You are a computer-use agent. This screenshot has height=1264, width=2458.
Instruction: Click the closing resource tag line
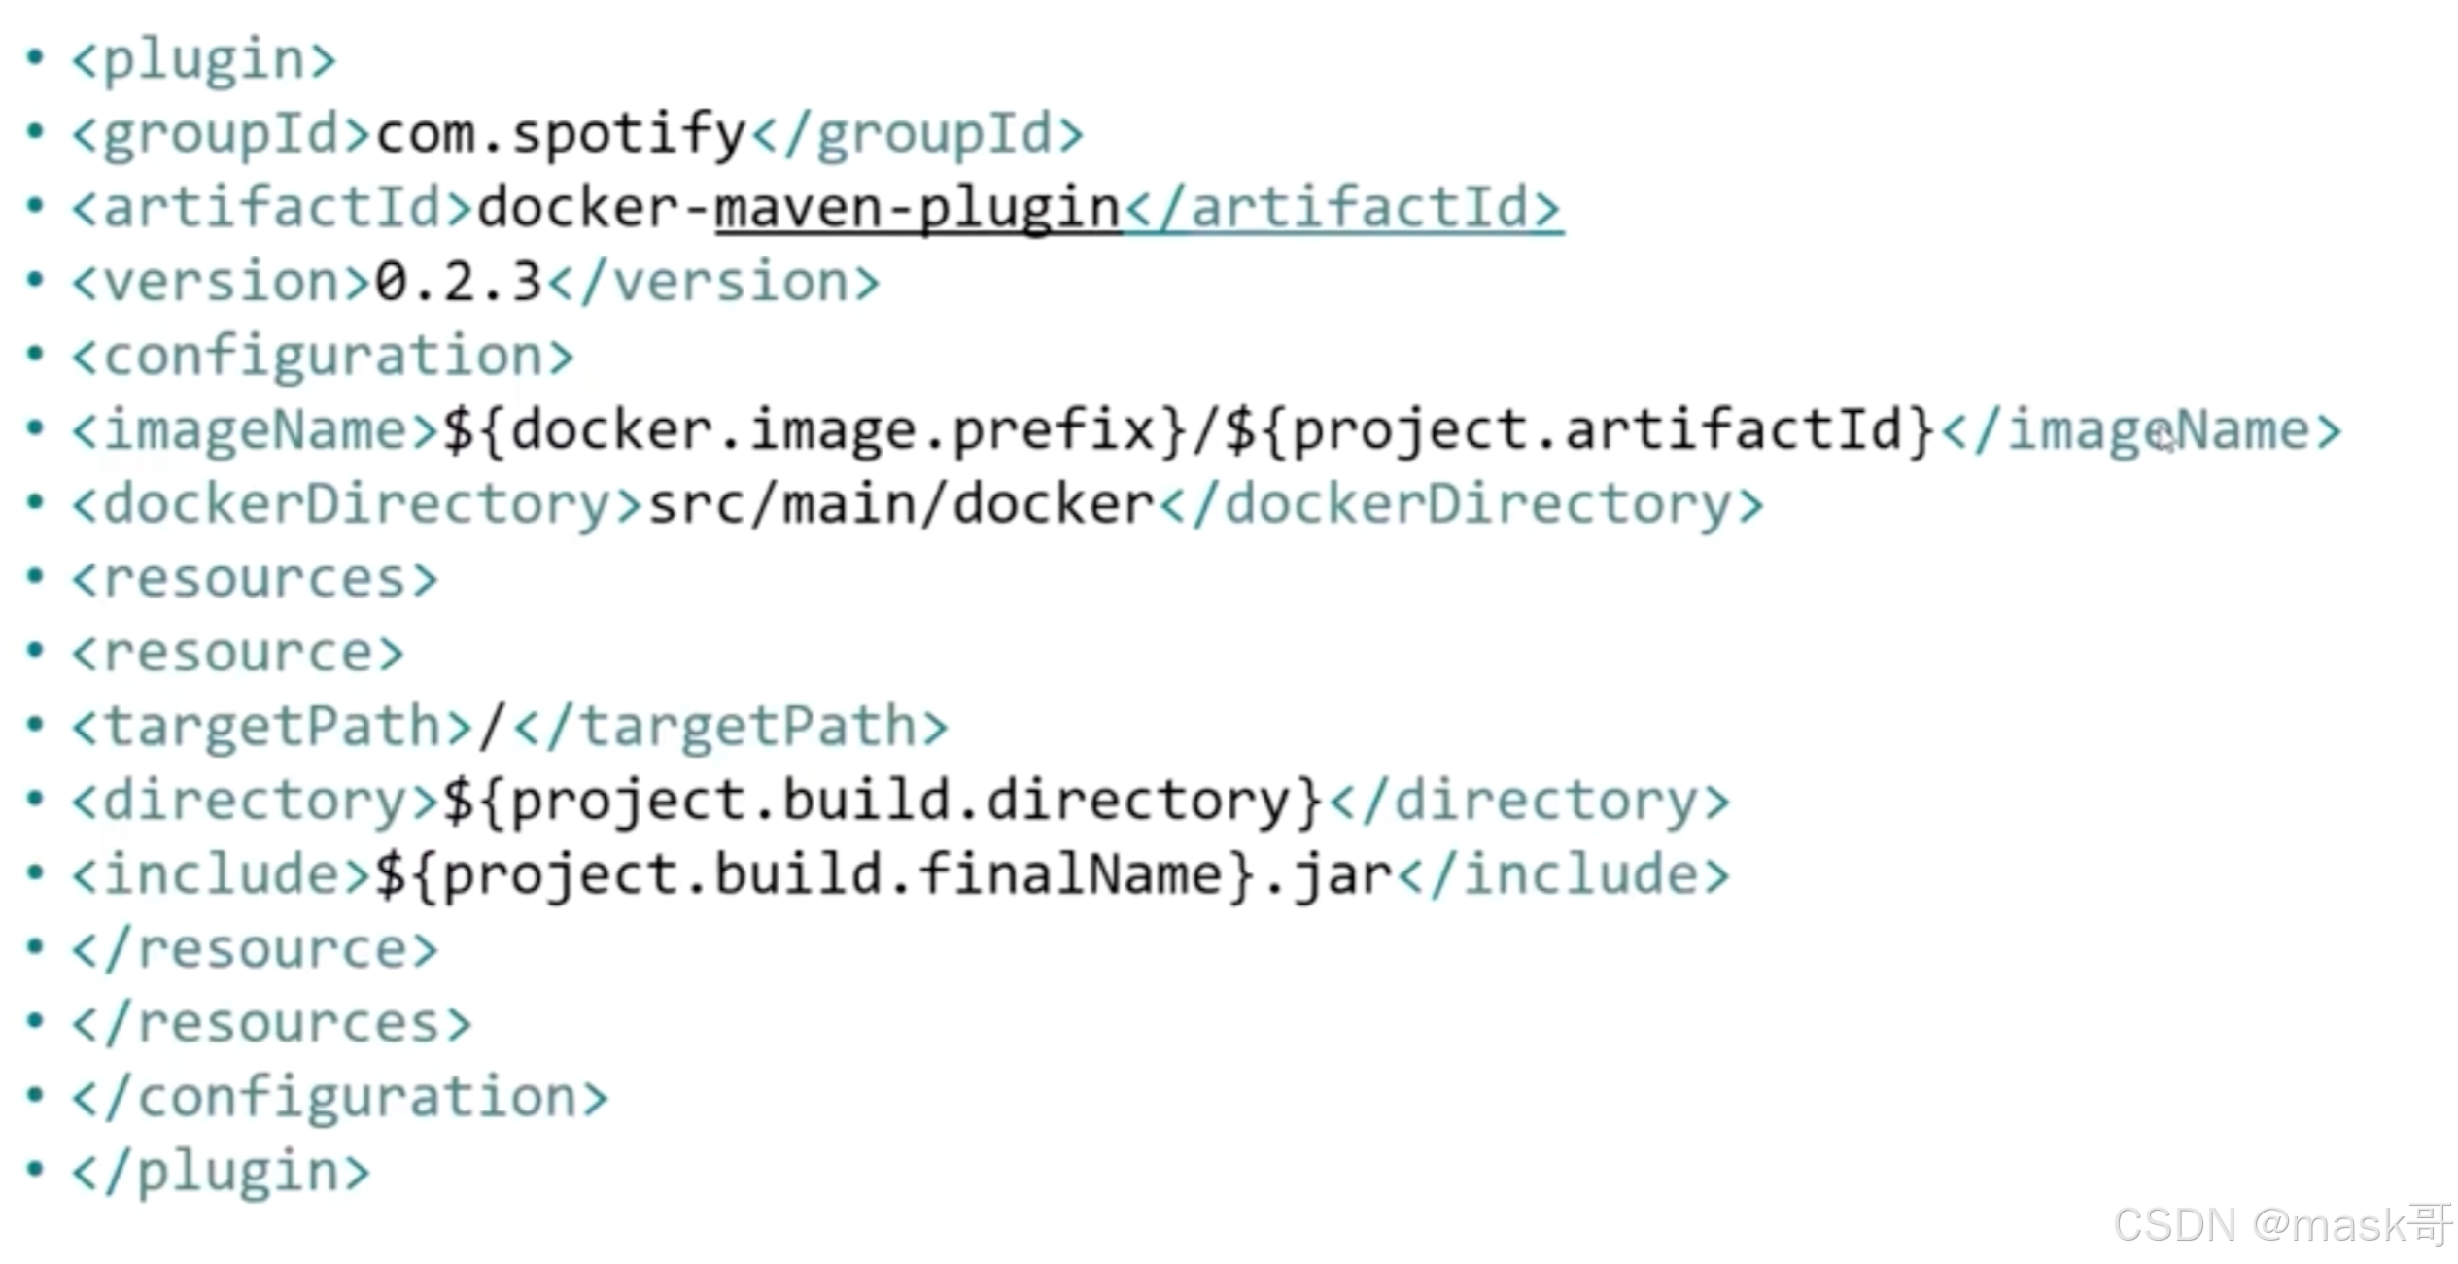tap(255, 949)
